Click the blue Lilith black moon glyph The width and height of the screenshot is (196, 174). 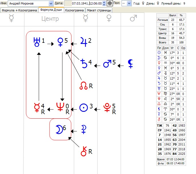point(131,64)
